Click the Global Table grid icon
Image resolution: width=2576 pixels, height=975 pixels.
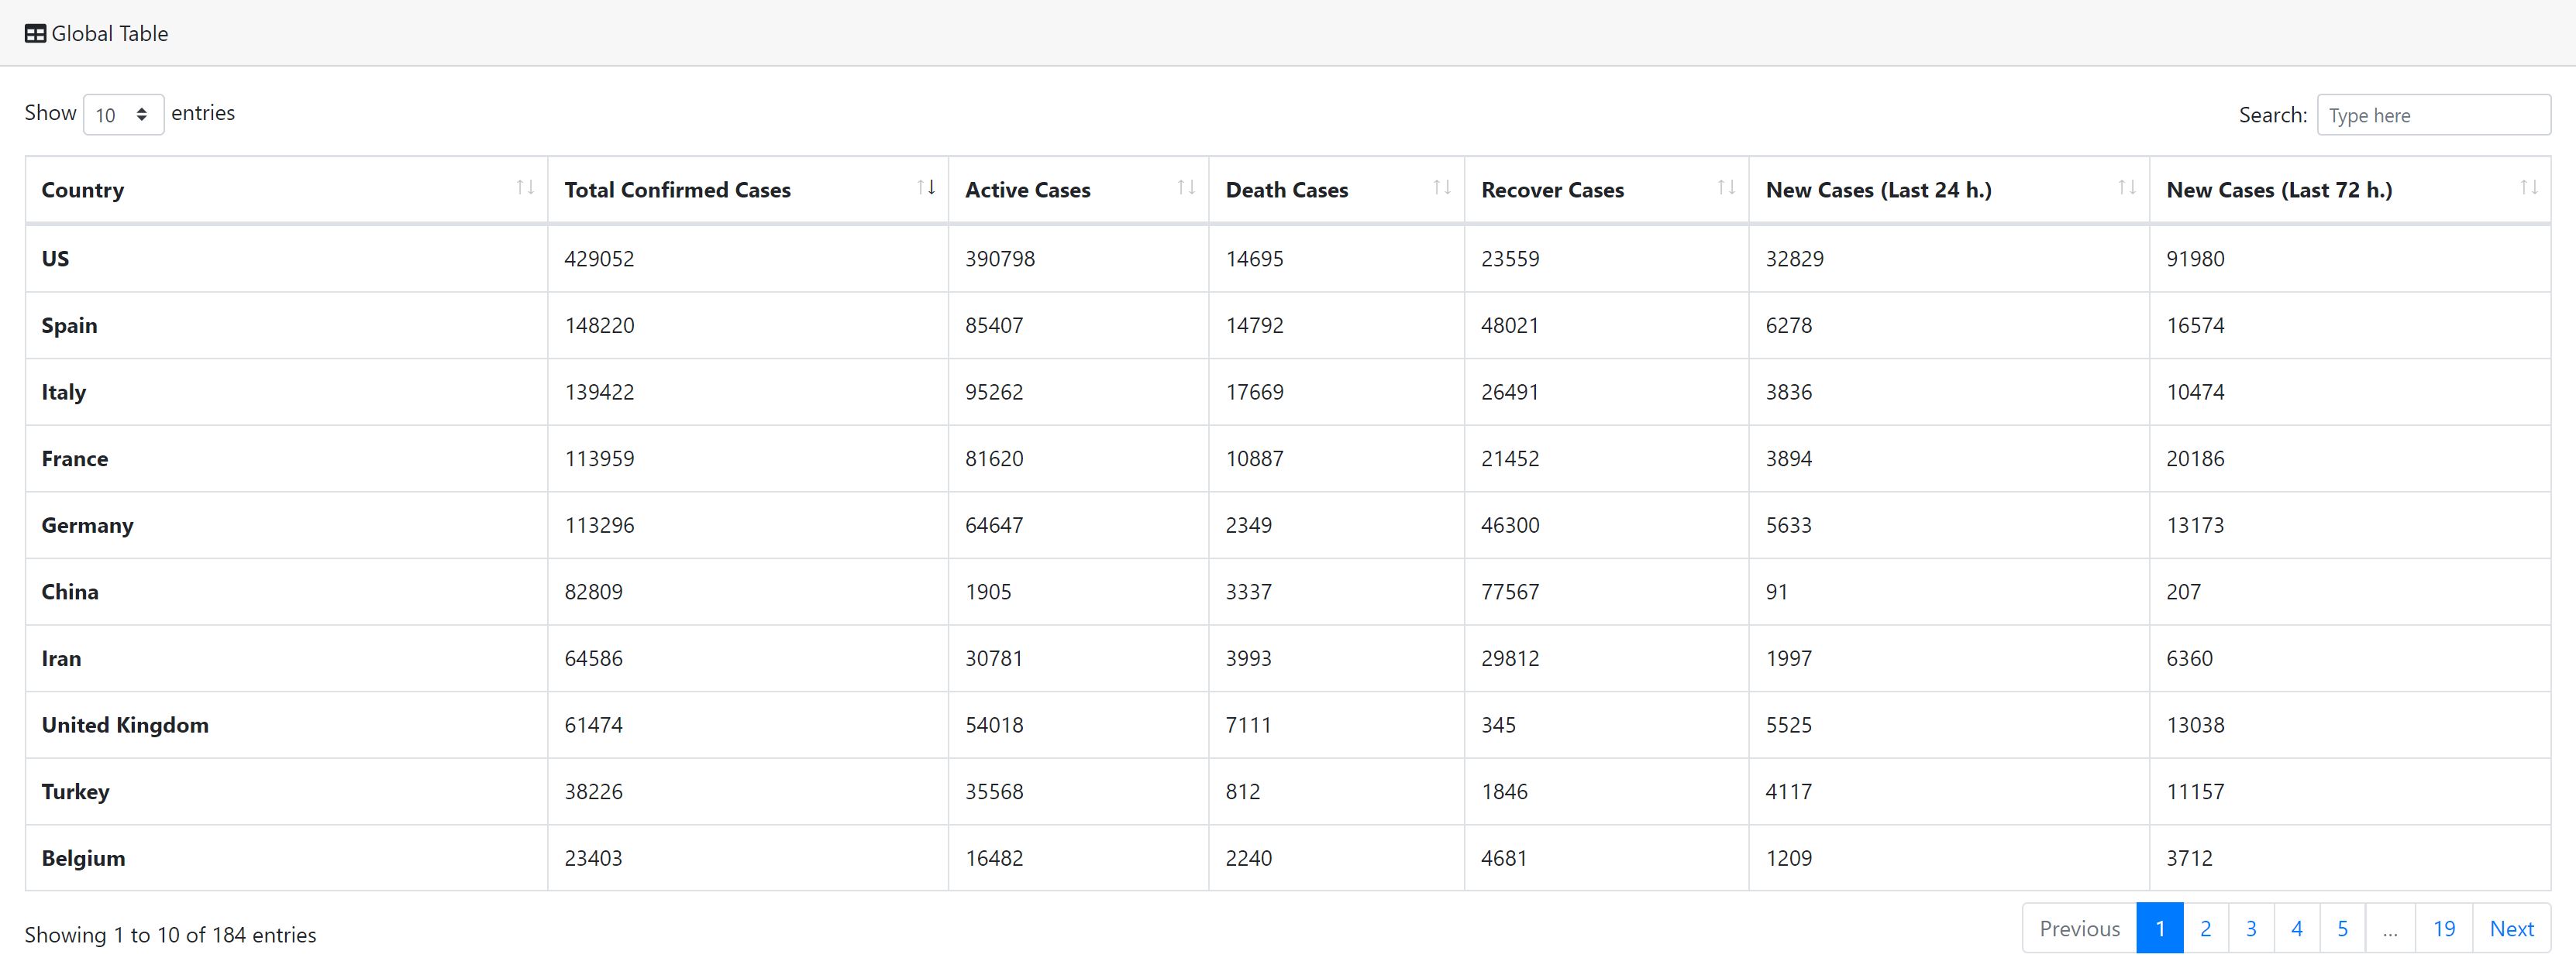click(x=35, y=34)
